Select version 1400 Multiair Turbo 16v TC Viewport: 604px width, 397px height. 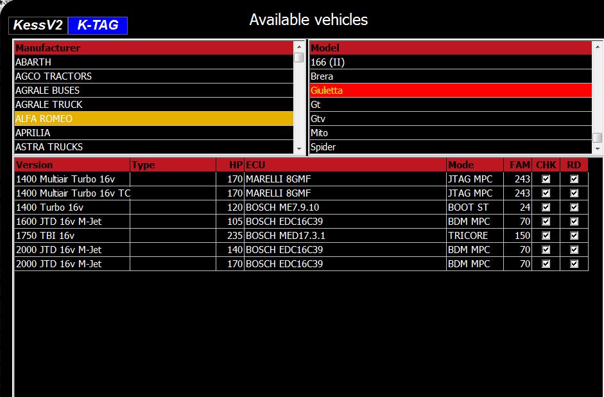73,193
